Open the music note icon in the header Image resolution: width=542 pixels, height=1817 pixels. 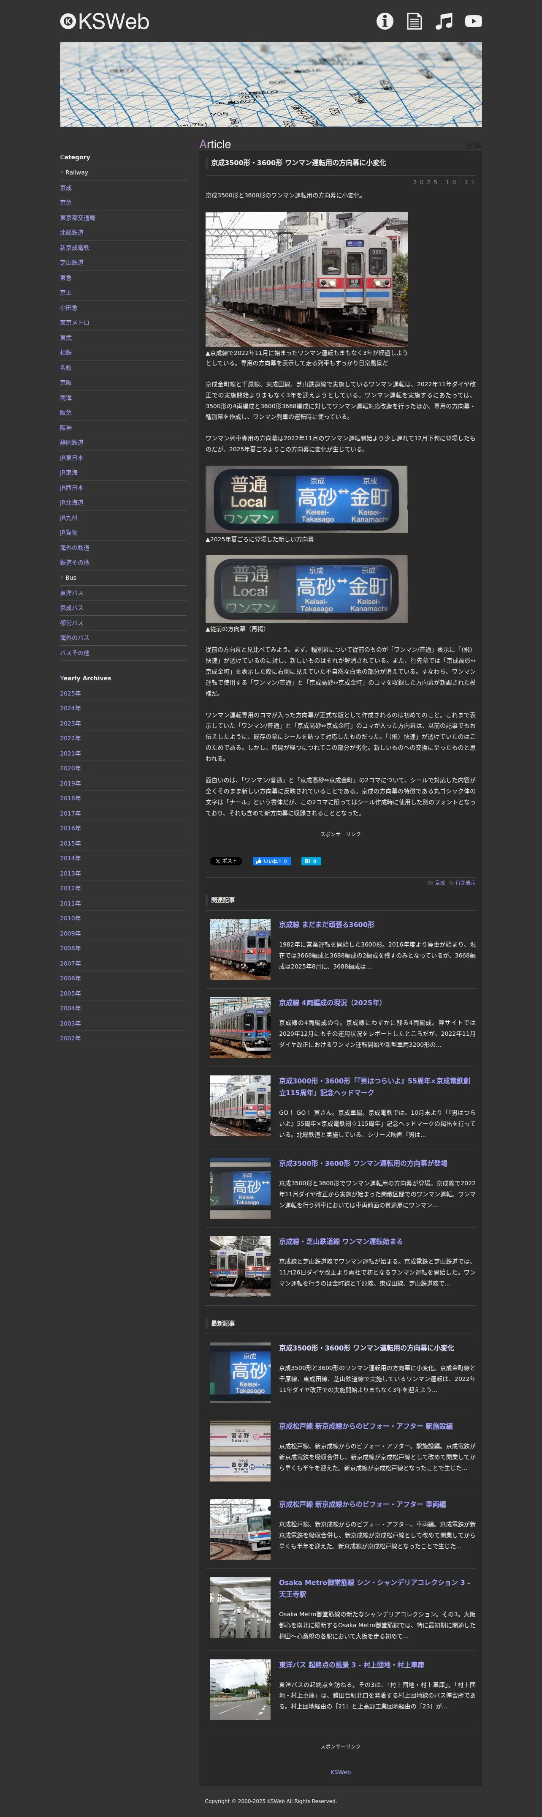444,21
